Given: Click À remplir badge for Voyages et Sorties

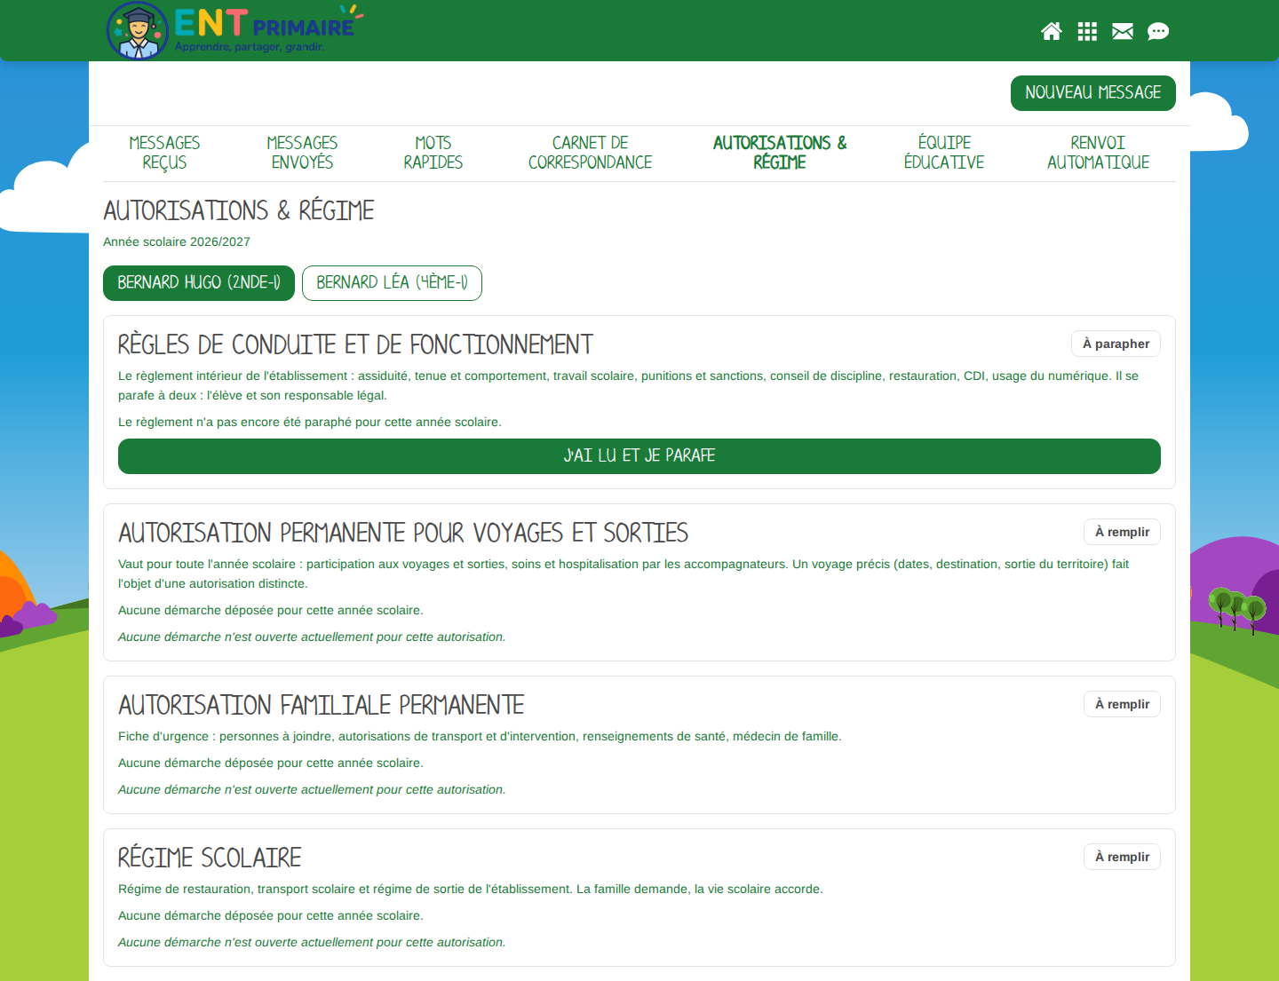Looking at the screenshot, I should tap(1122, 532).
